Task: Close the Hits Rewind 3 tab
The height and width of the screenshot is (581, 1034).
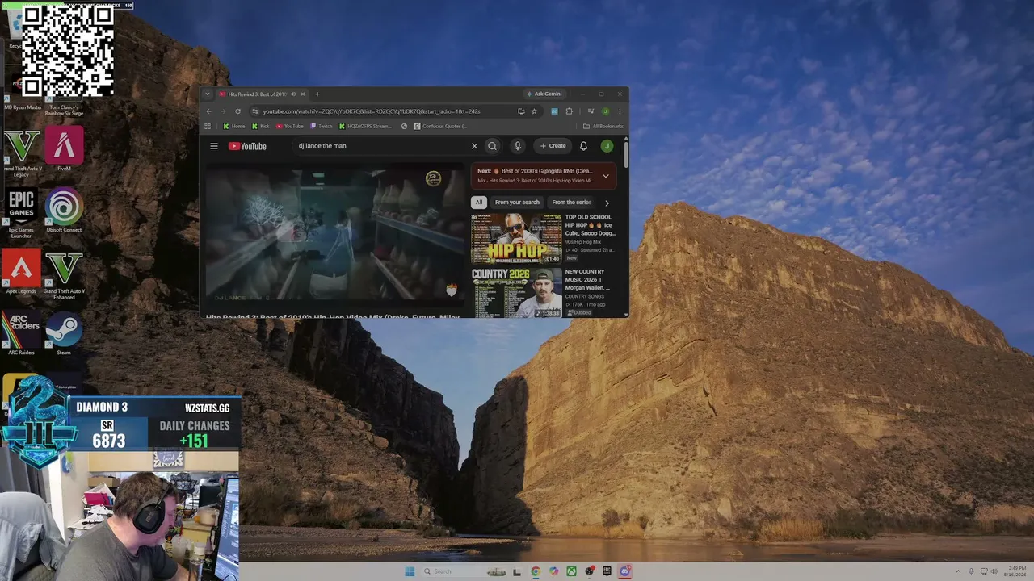Action: point(303,94)
